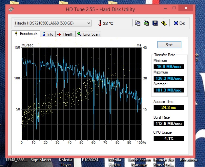Click the Exit button
This screenshot has height=167, width=205.
pyautogui.click(x=179, y=23)
